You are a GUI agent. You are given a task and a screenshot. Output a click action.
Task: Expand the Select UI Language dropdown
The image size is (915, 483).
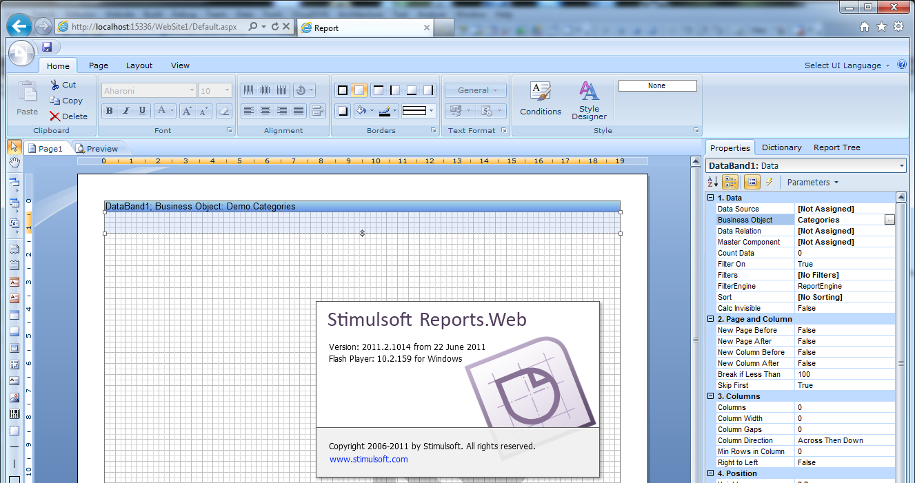[847, 65]
